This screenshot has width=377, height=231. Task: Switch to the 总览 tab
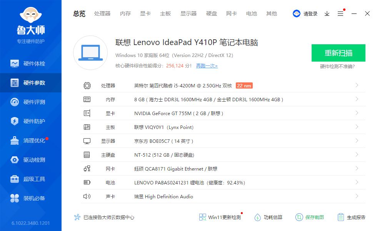pos(79,13)
